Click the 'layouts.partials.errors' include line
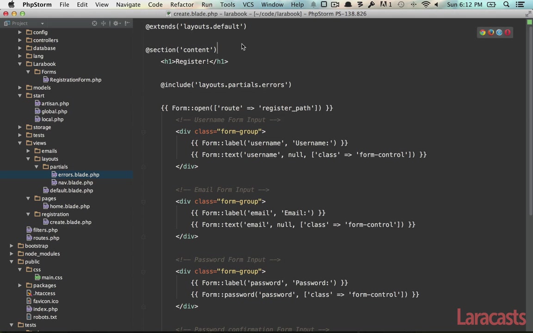Viewport: 533px width, 333px height. click(x=226, y=85)
